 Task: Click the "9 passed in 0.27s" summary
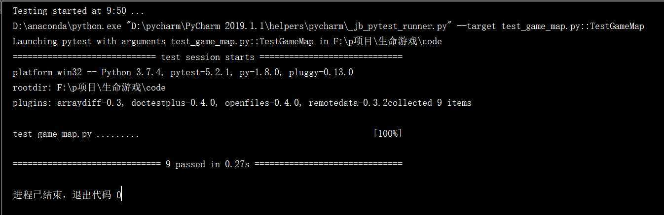(x=207, y=164)
